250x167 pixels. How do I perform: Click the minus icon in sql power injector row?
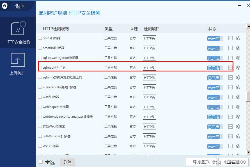click(x=230, y=58)
